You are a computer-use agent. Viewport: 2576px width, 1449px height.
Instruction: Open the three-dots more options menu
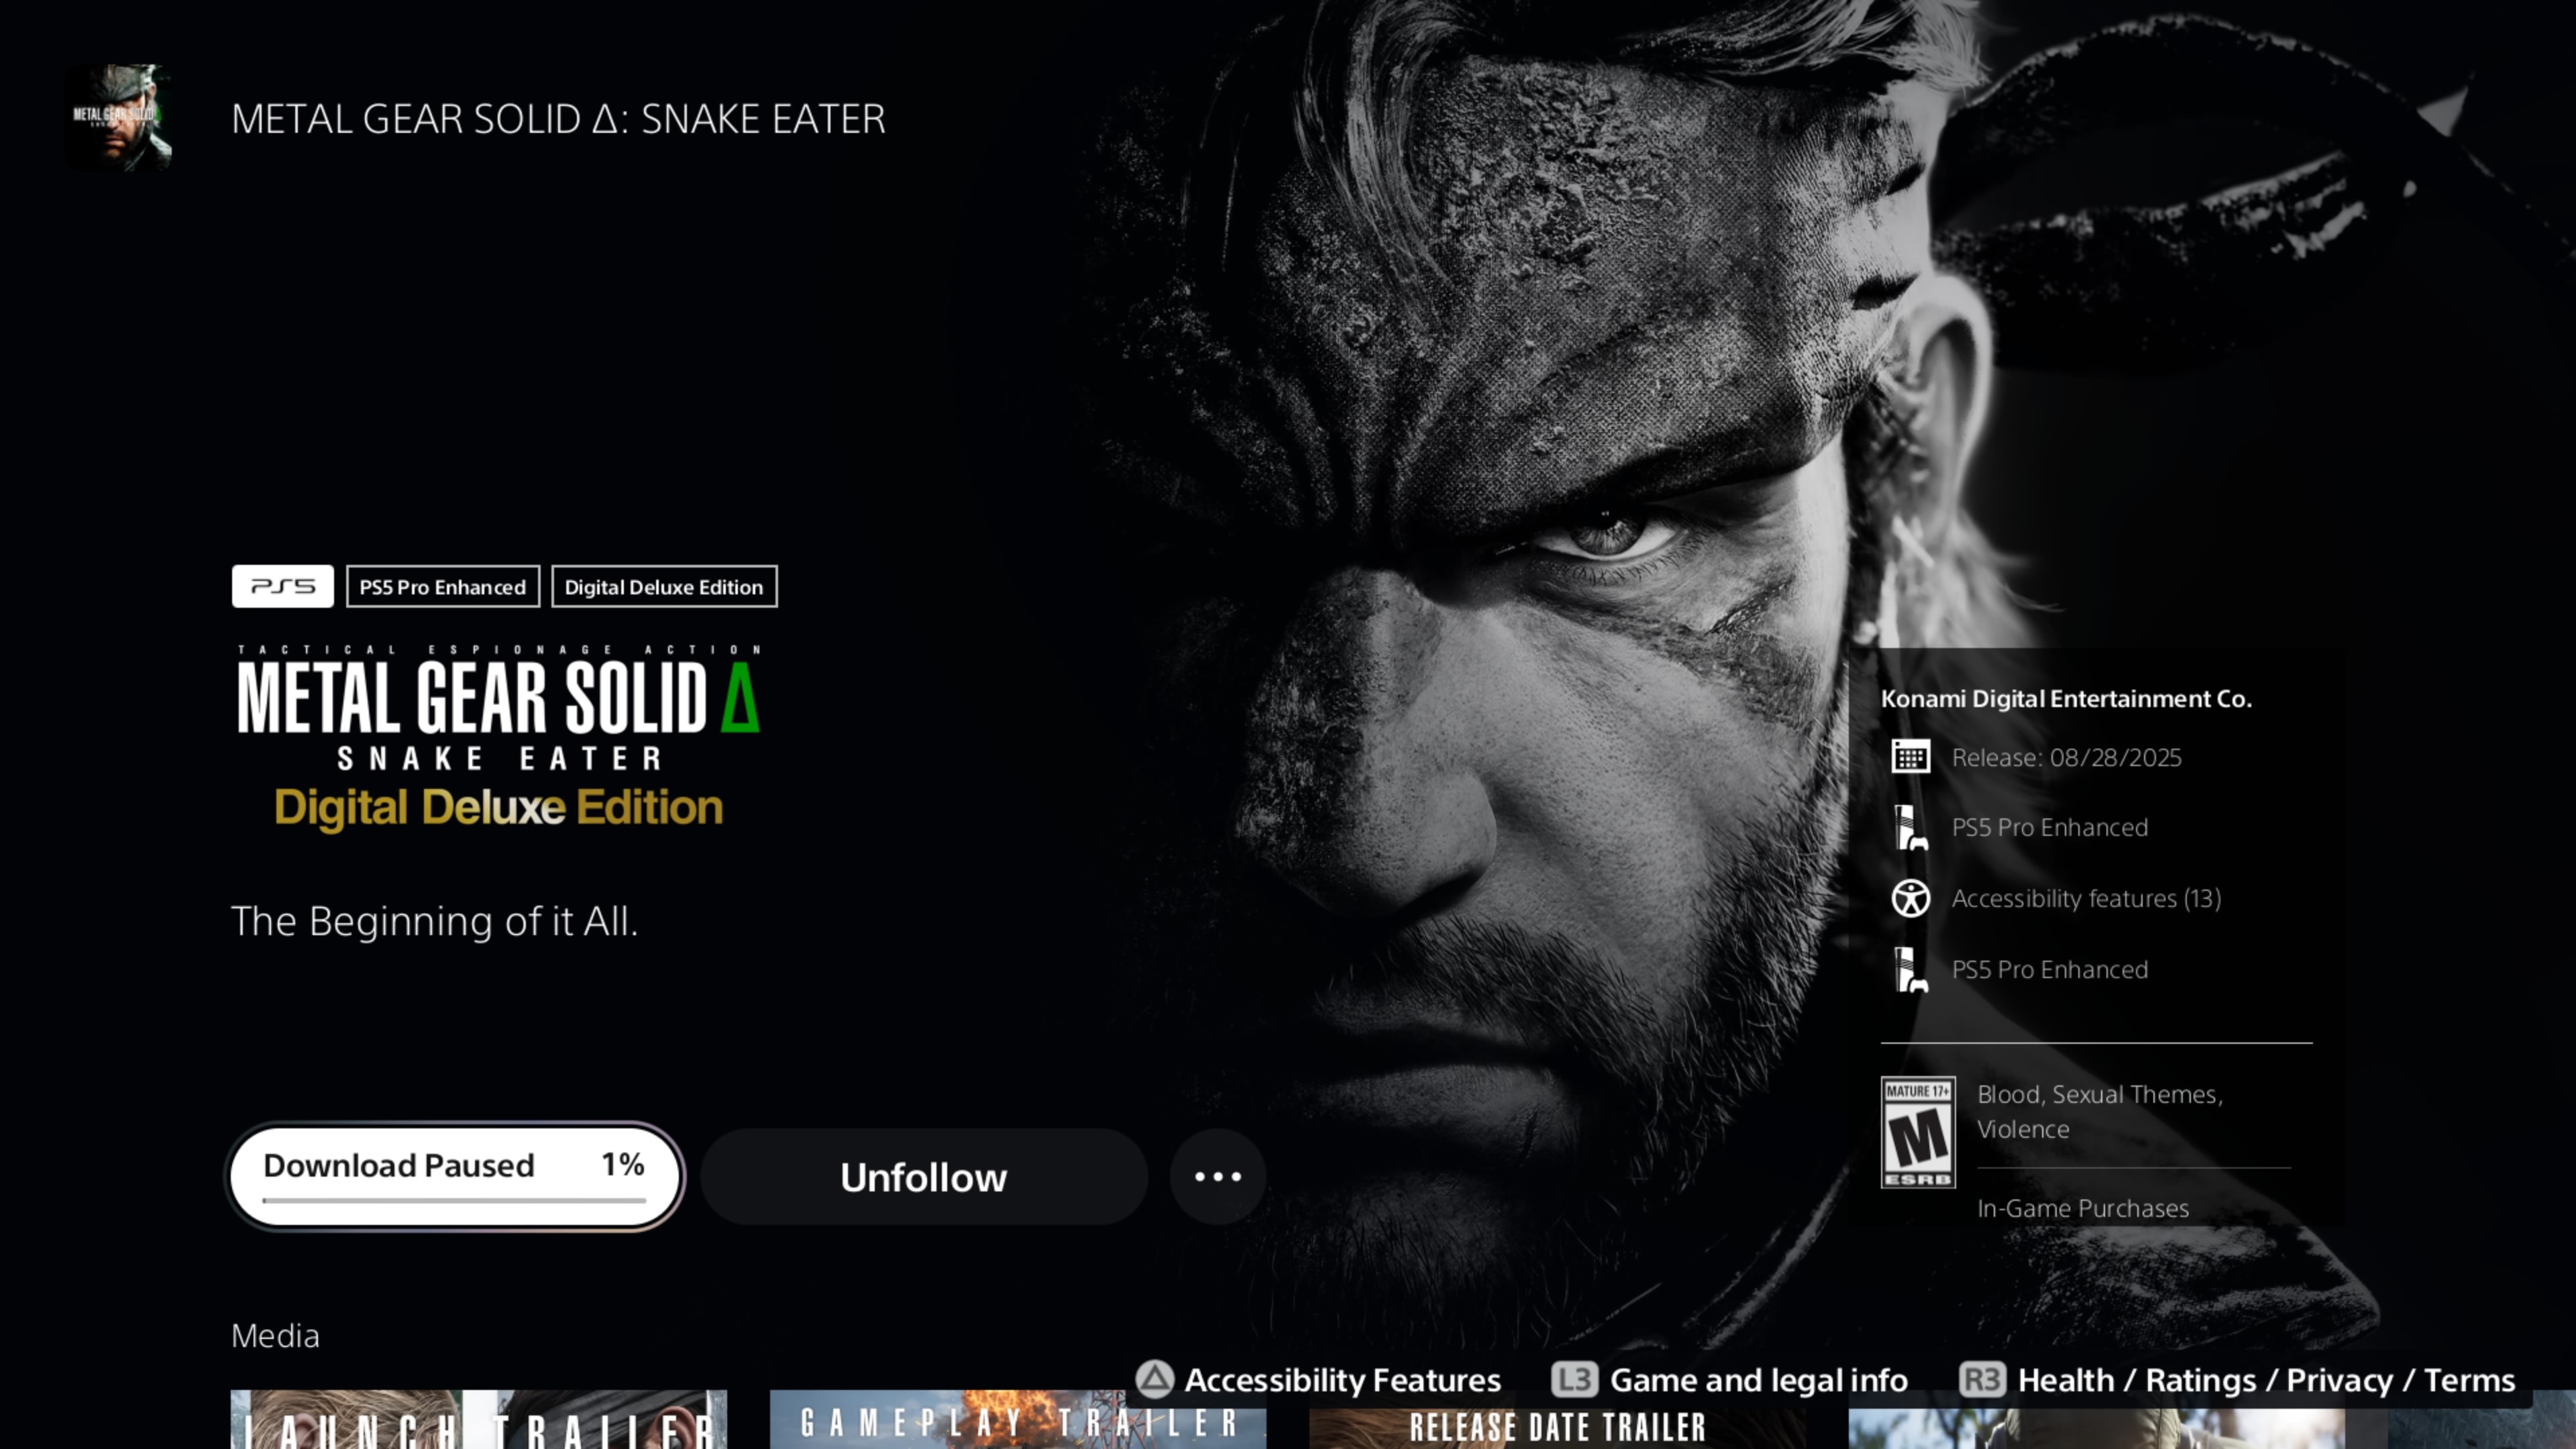point(1217,1177)
